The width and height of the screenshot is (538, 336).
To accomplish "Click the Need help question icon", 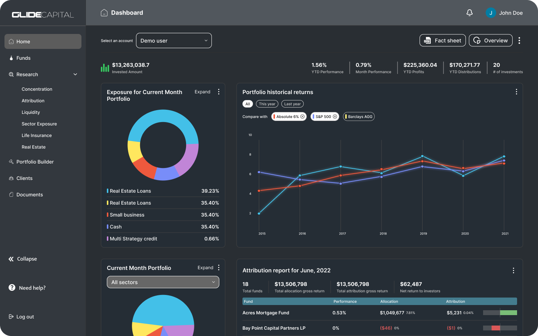I will [12, 287].
